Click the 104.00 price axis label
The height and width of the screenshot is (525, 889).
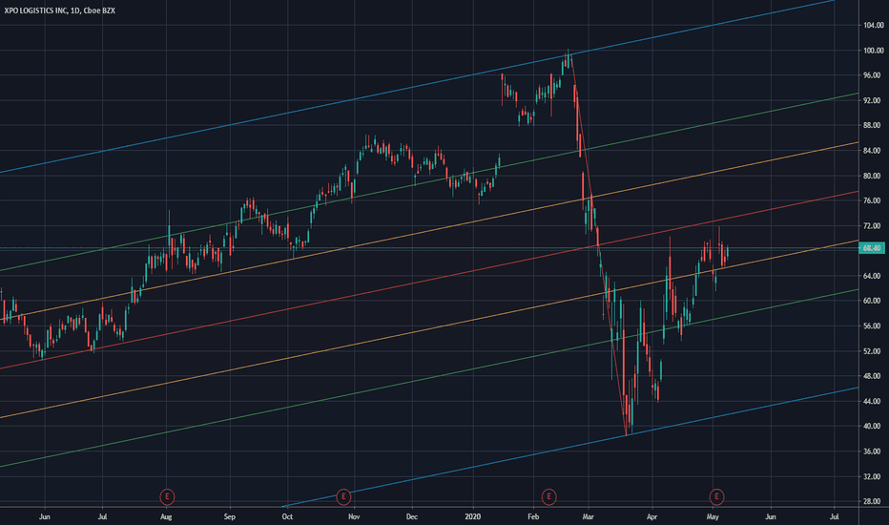click(x=873, y=25)
